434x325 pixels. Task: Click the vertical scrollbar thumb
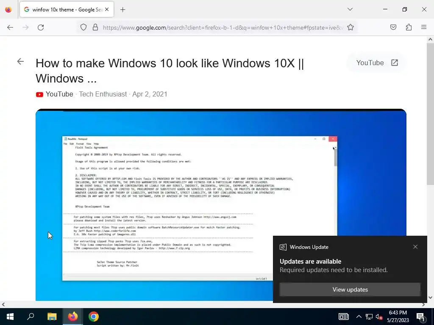point(431,114)
